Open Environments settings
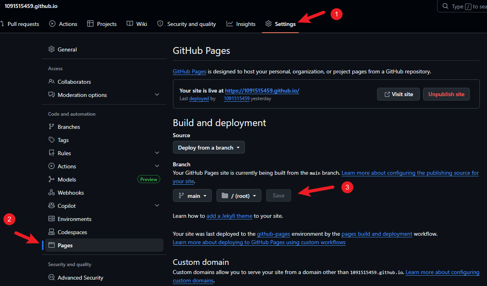This screenshot has width=487, height=286. point(104,219)
